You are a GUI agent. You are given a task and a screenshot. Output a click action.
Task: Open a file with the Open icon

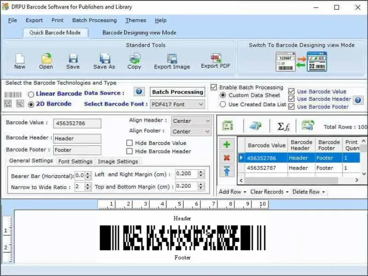(46, 58)
